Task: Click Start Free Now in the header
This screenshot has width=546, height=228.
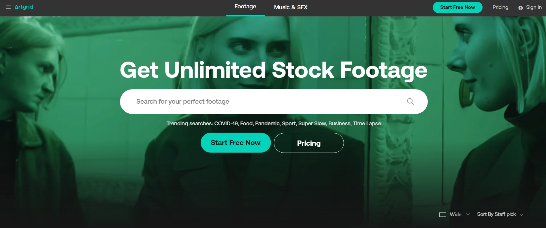Action: tap(457, 7)
